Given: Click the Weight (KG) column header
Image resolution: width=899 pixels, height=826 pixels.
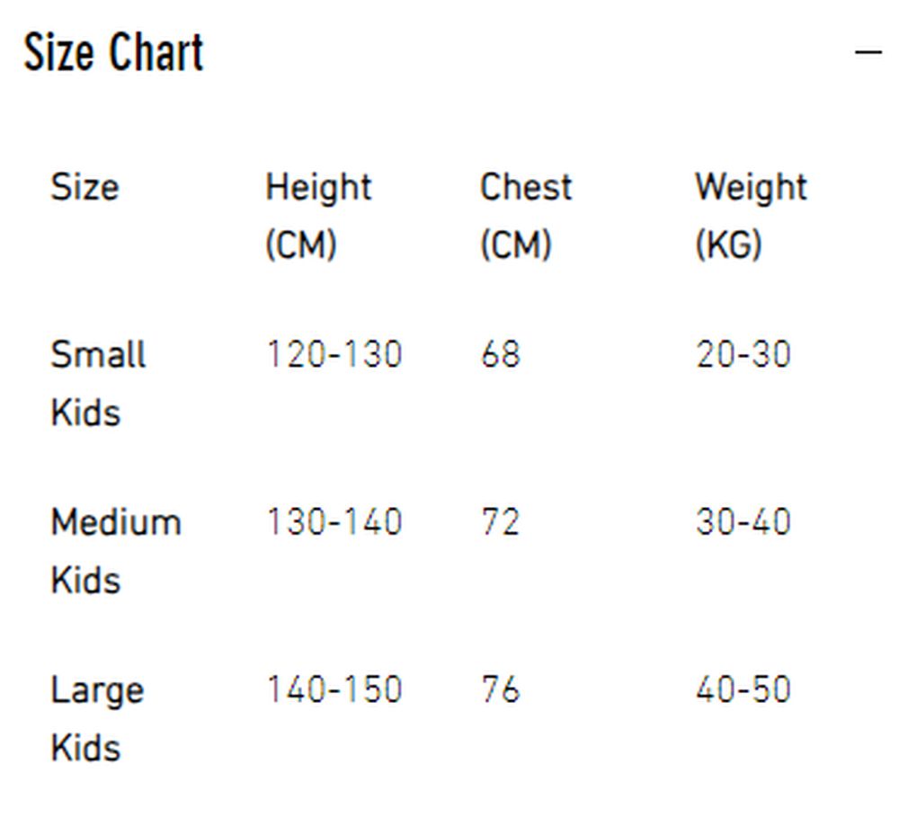Looking at the screenshot, I should 751,214.
